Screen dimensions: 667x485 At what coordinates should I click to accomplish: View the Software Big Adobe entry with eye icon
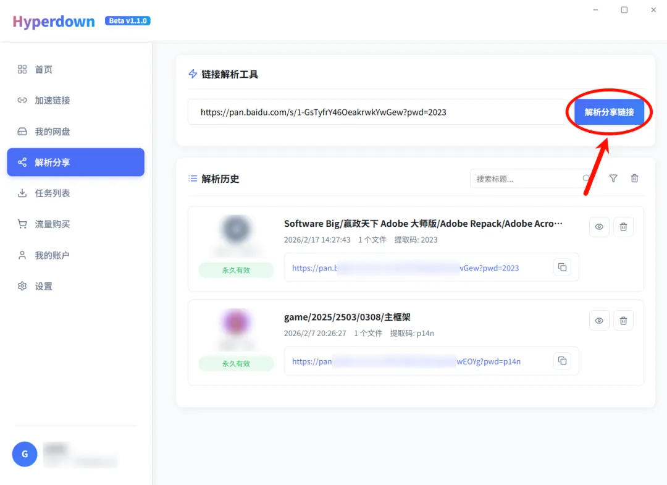coord(599,227)
